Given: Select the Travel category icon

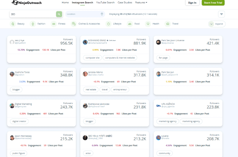Looking at the screenshot, I should [167, 24].
